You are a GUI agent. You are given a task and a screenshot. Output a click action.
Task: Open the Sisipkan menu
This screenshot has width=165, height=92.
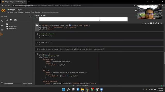click(x=21, y=12)
